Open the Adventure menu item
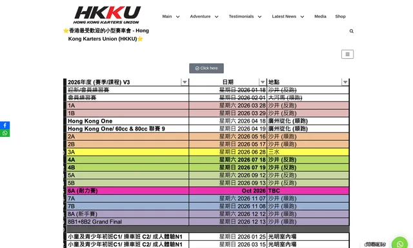 [x=200, y=16]
